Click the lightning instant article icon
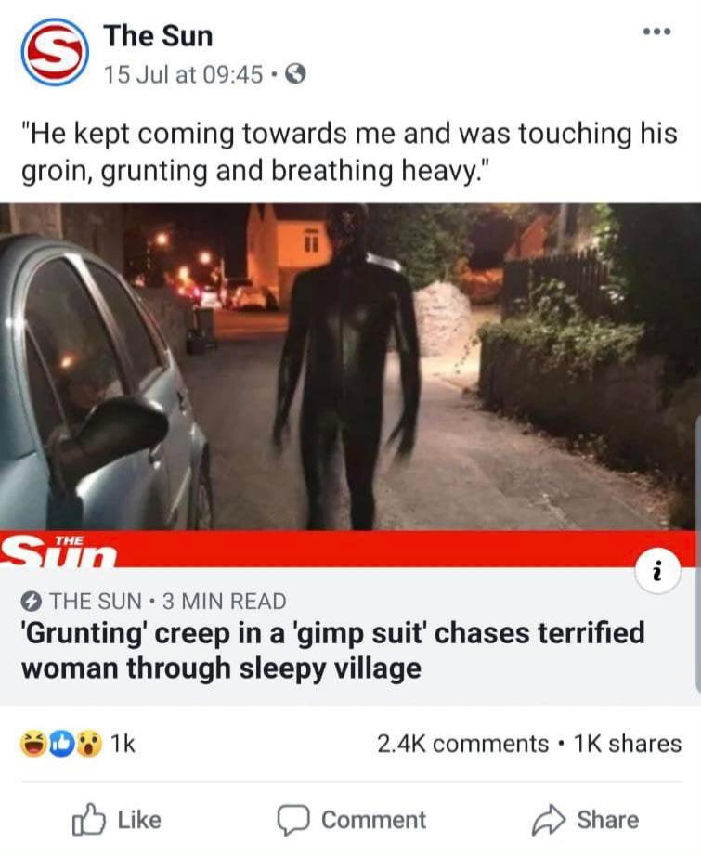Screen dimensions: 701x856 tap(32, 602)
